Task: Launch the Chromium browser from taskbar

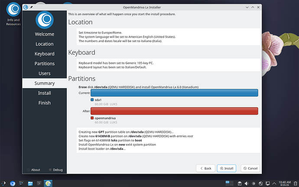Action: coord(13,184)
